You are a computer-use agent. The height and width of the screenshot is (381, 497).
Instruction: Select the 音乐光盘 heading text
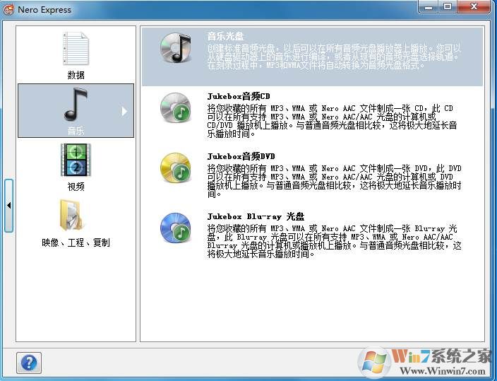[225, 35]
